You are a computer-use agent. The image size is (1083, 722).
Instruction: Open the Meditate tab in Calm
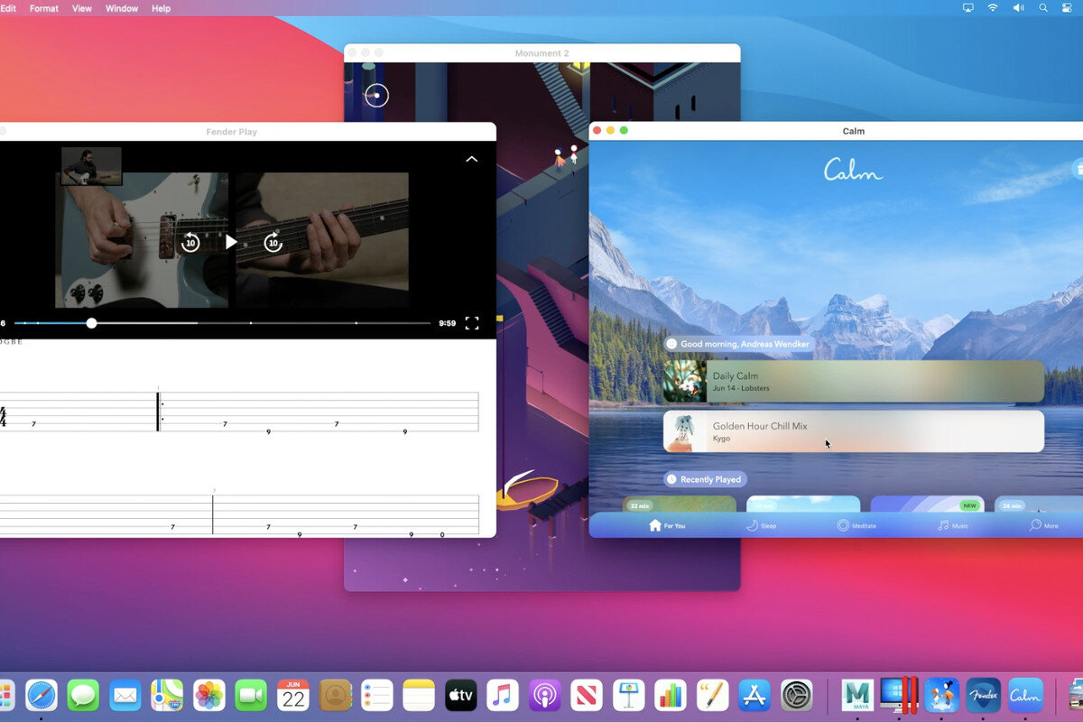[856, 525]
